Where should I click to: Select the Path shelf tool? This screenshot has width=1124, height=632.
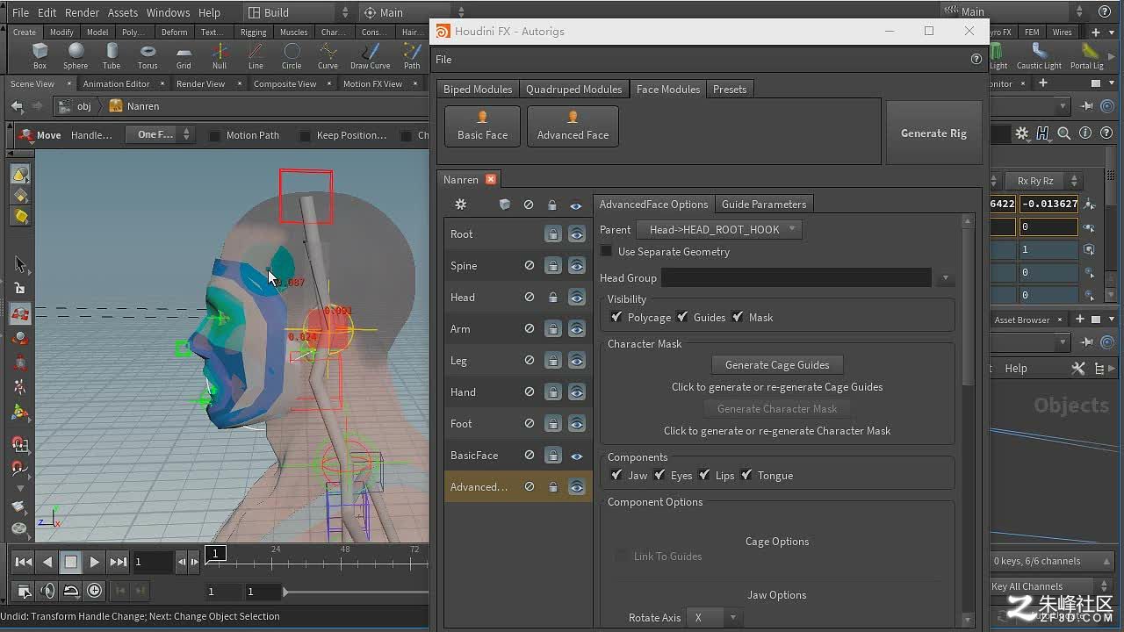tap(412, 56)
